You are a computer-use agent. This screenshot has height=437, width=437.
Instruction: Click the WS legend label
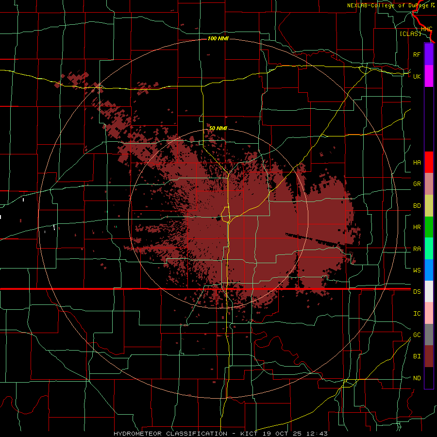[x=417, y=270]
